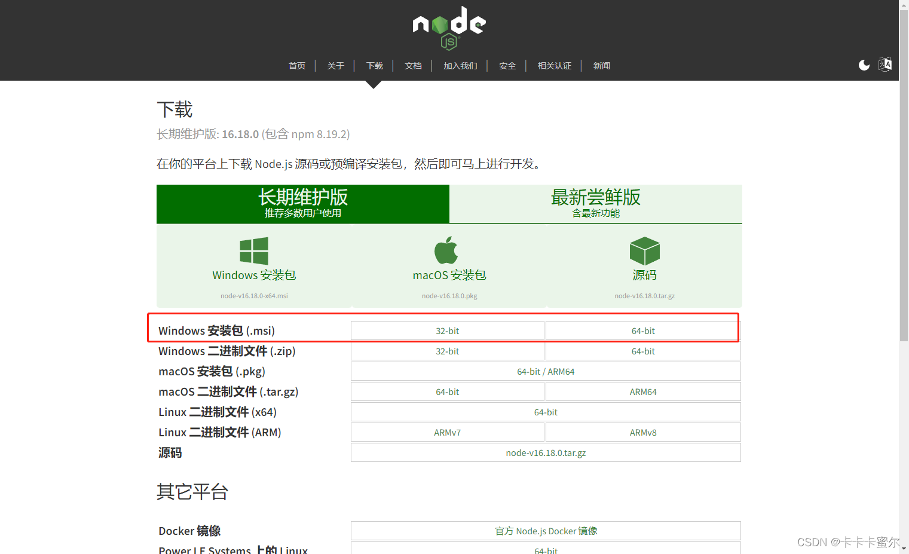This screenshot has height=554, width=909.
Task: Click the 其它平台 section heading
Action: coord(192,492)
